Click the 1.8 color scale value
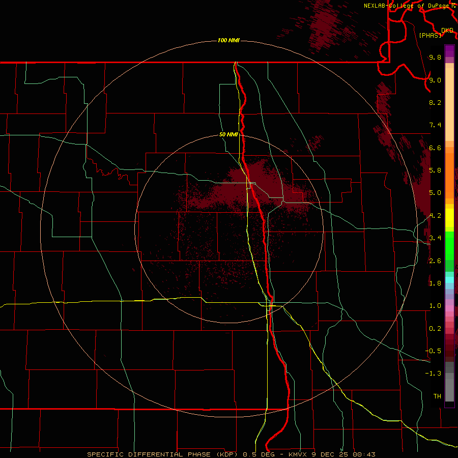 435,283
